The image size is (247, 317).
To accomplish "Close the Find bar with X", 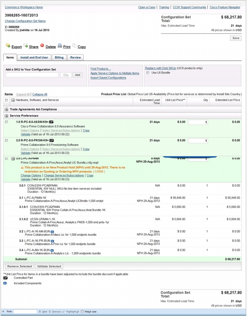I will tap(3, 311).
